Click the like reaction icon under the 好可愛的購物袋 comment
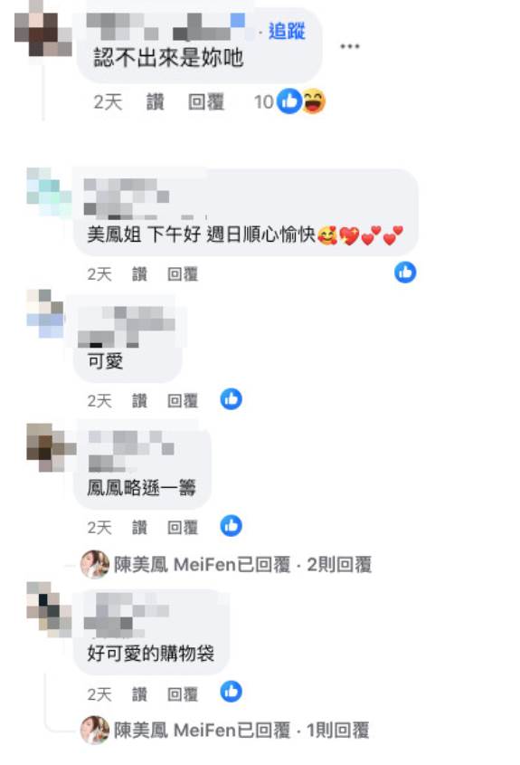Image resolution: width=520 pixels, height=765 pixels. (231, 692)
